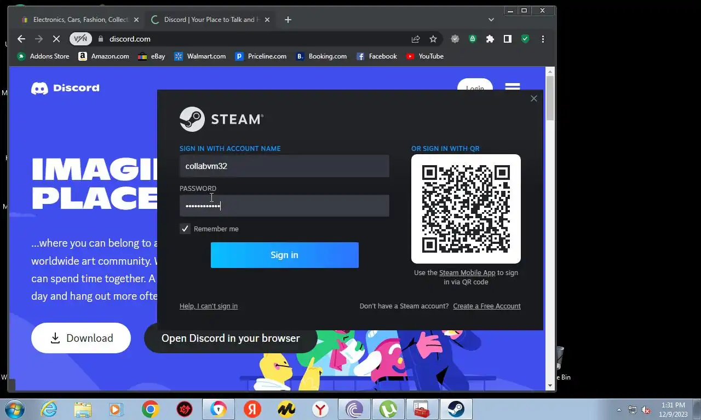Click the share page icon in address bar

416,39
